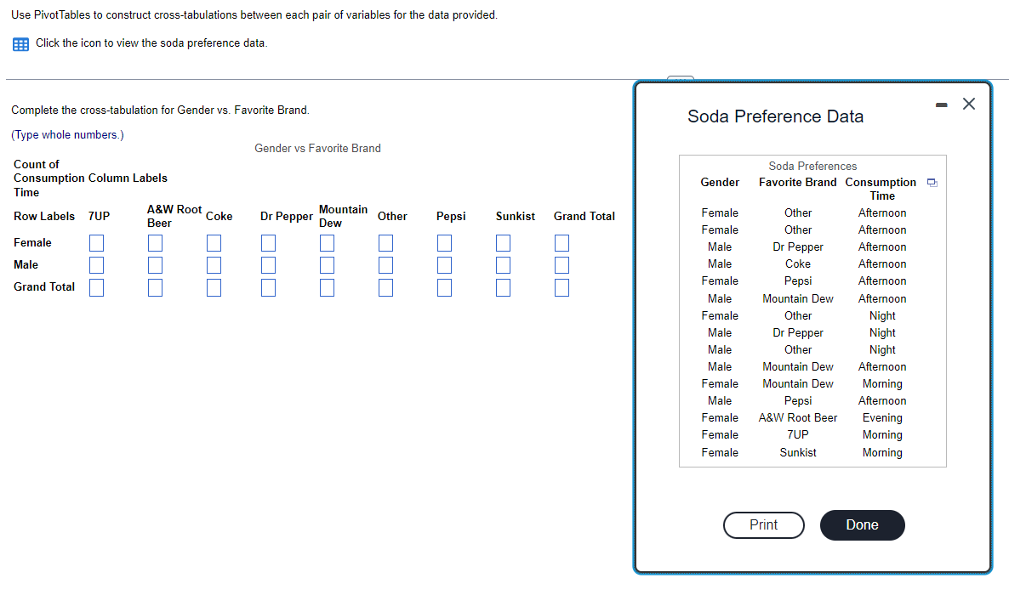Click the Male Dr Pepper count box

point(268,265)
